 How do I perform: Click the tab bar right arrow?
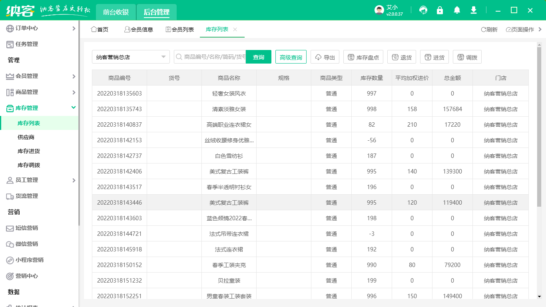(540, 29)
